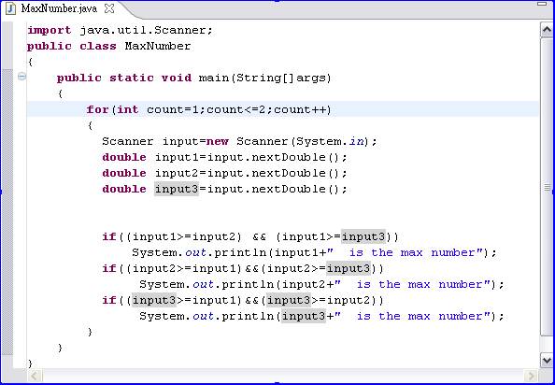Click the import java.util.Scanner line

[x=120, y=31]
